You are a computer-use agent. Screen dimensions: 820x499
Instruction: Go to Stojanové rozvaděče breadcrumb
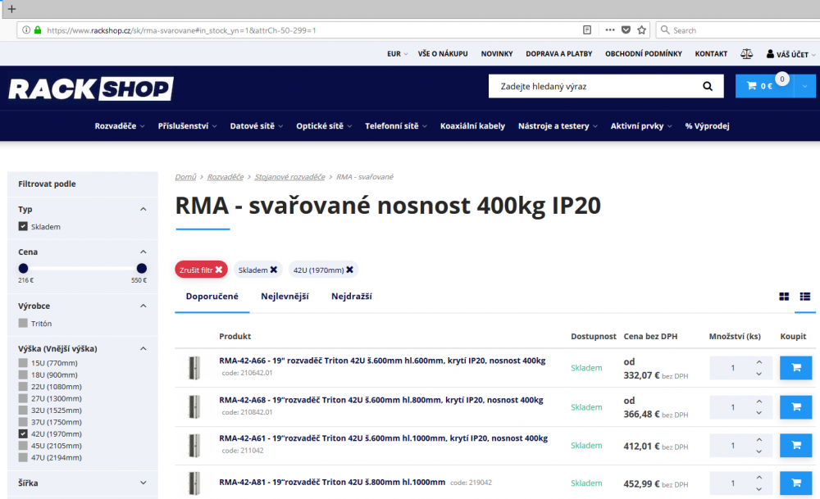point(289,177)
